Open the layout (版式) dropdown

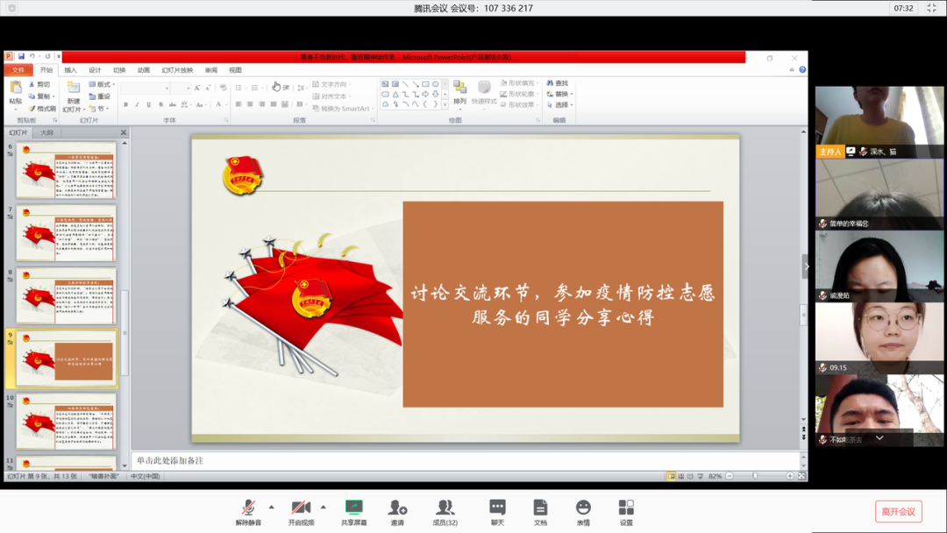(102, 84)
